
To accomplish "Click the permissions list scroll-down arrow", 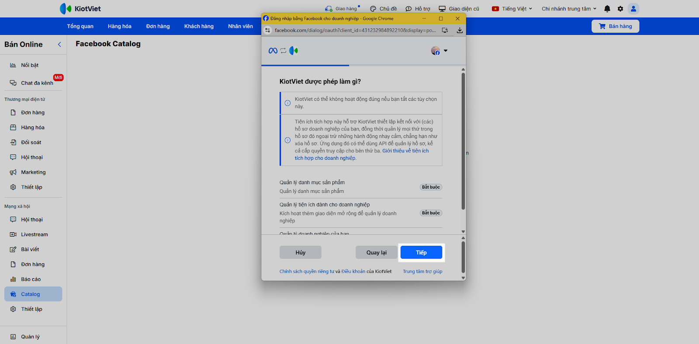I will (463, 232).
